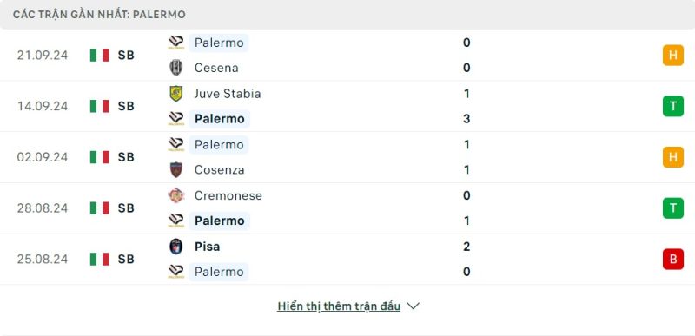Open the Cremonese team name link
The width and height of the screenshot is (695, 336).
(228, 195)
